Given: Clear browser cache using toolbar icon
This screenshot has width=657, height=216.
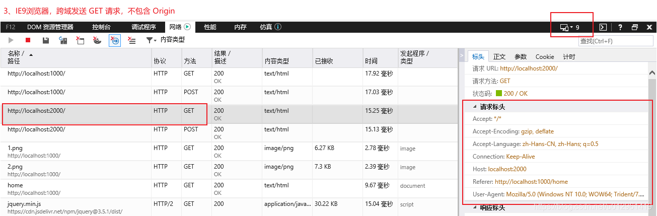Looking at the screenshot, I should coord(80,40).
